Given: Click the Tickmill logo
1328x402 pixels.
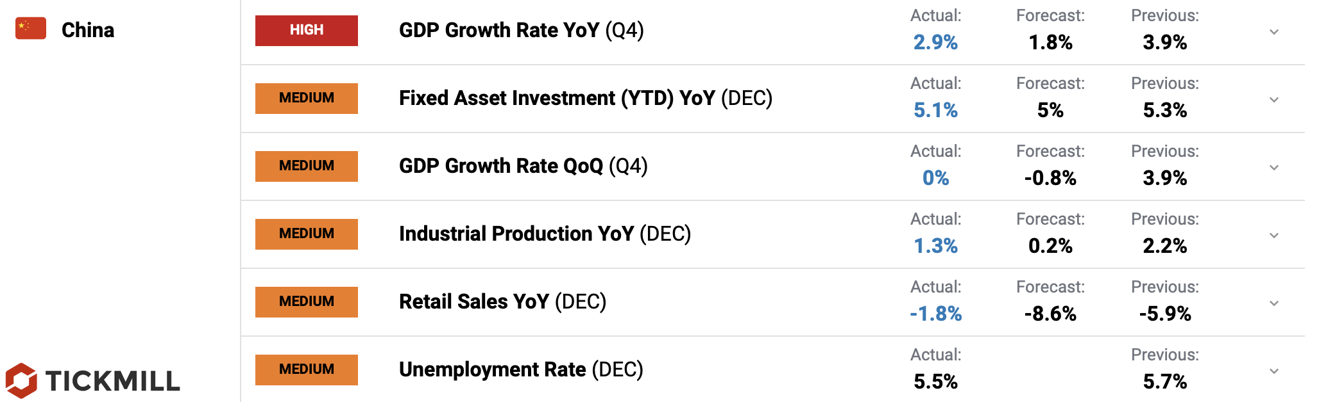Looking at the screenshot, I should [93, 381].
